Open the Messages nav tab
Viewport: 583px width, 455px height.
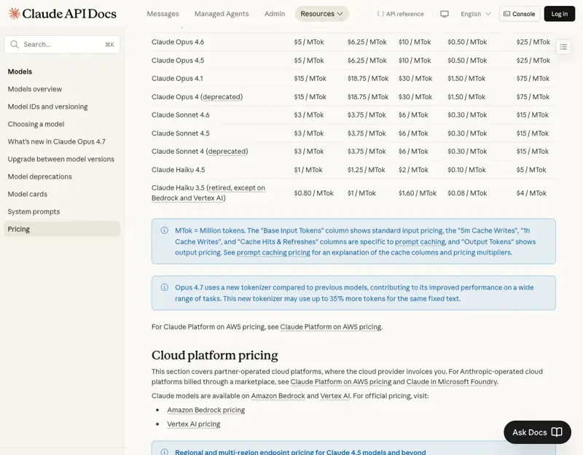tap(163, 14)
